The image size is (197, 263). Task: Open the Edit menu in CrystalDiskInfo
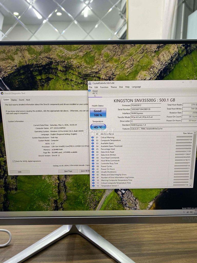[96, 87]
